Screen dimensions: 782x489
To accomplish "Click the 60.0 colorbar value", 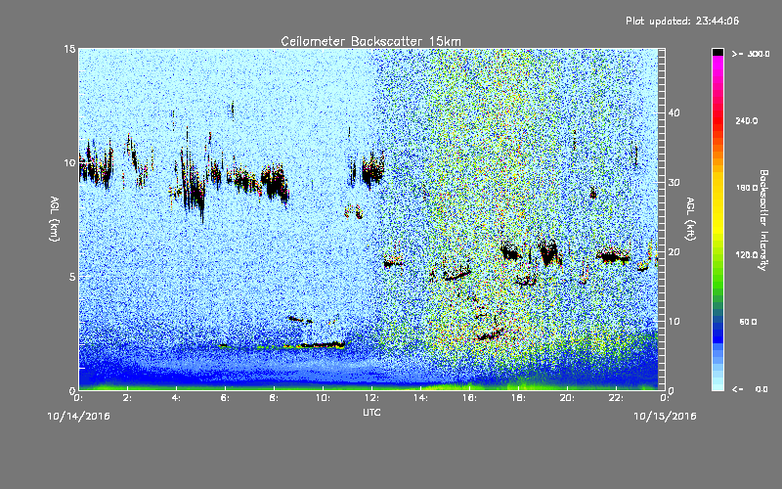I will (748, 322).
